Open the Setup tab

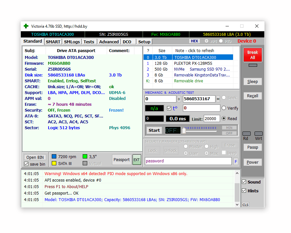pyautogui.click(x=144, y=42)
